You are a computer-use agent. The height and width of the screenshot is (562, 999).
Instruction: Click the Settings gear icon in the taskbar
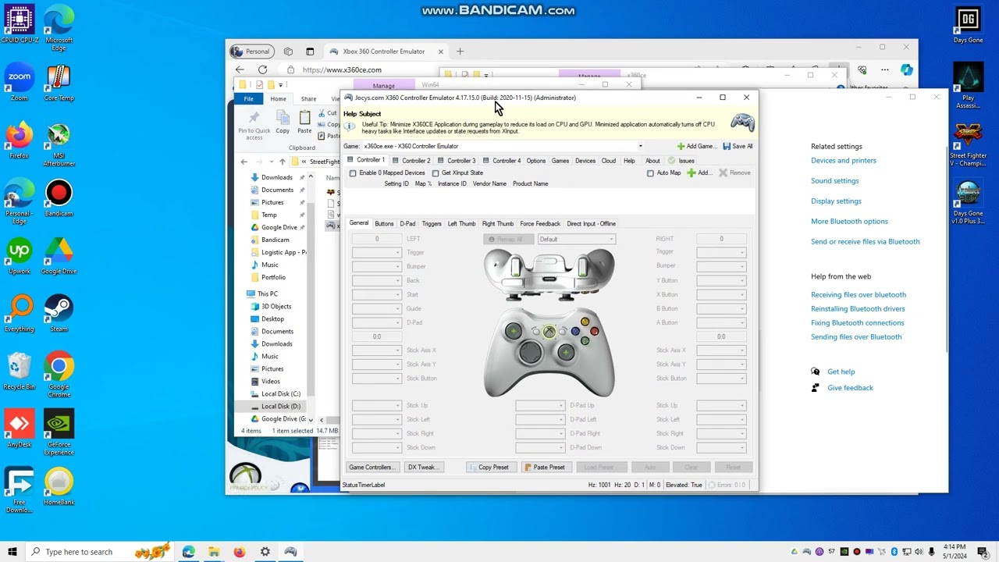265,552
